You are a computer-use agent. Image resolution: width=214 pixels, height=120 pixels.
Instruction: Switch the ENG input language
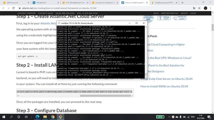[x=193, y=117]
